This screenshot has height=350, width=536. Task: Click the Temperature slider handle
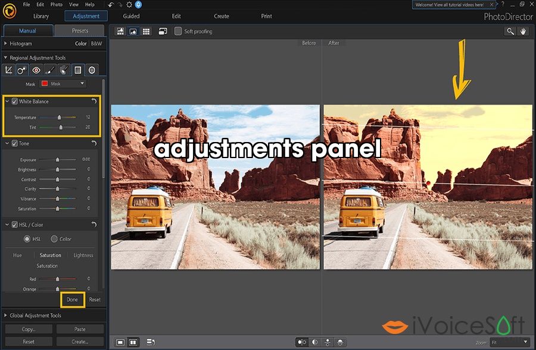click(59, 117)
